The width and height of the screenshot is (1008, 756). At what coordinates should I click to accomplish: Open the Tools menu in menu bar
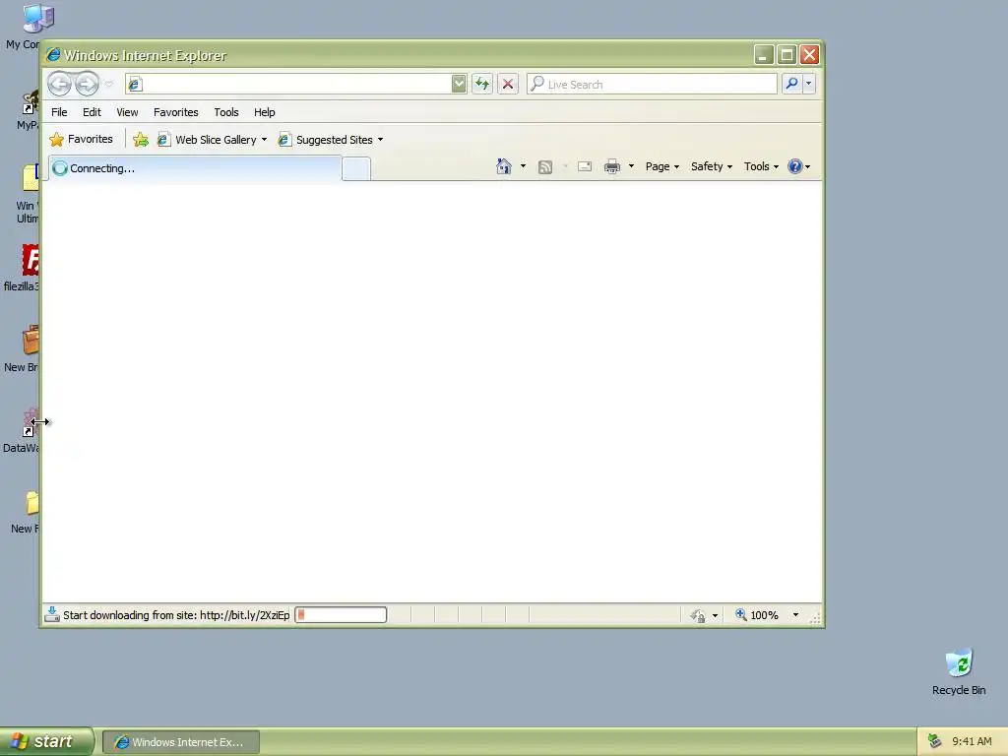226,112
